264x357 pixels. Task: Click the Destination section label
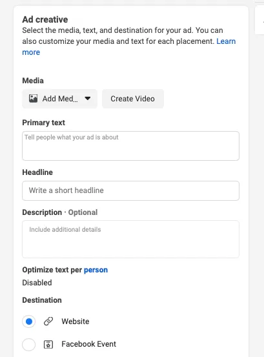tap(42, 300)
